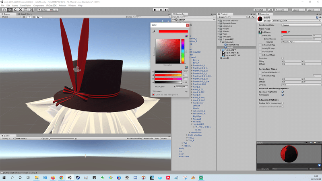Viewport: 322px width, 181px height.
Task: Toggle pivot Center button
Action: (43, 10)
